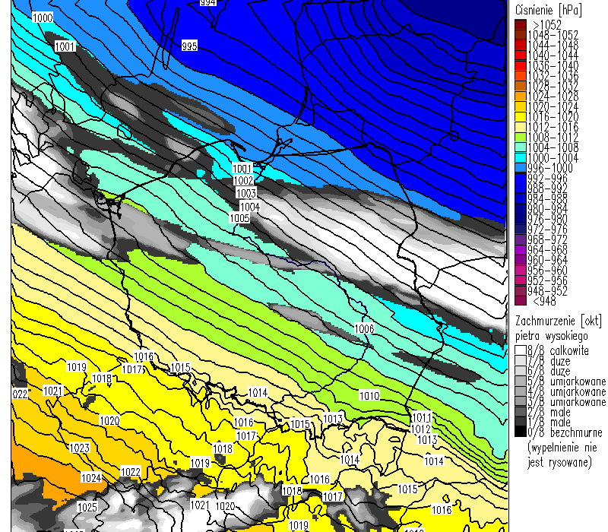Image resolution: width=608 pixels, height=532 pixels.
Task: Click the >1052 hPa legend color swatch
Action: coord(521,25)
